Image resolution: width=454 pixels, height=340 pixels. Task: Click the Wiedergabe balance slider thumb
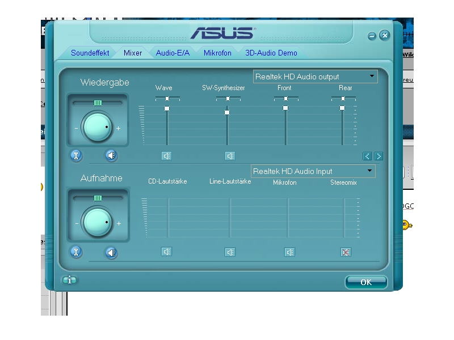pos(98,103)
